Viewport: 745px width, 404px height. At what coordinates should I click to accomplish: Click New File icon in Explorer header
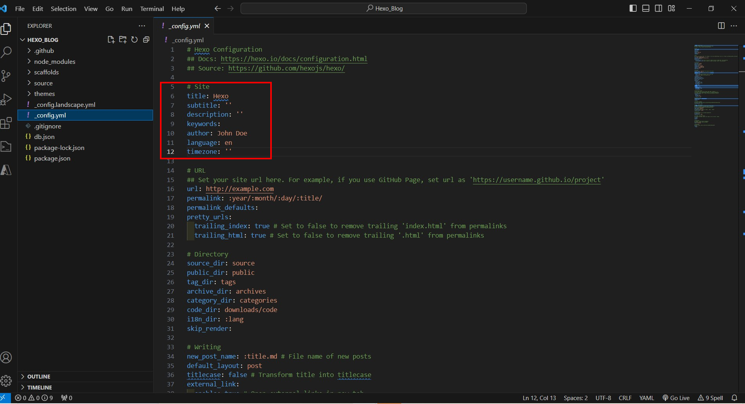(111, 40)
